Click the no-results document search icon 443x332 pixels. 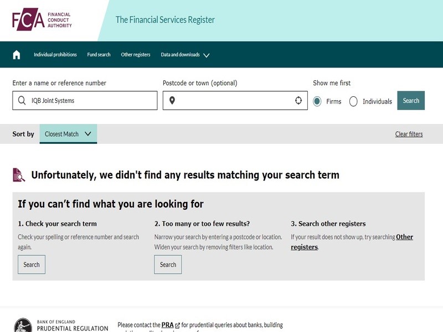pos(19,175)
